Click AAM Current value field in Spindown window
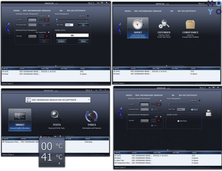The width and height of the screenshot is (222, 171). click(x=32, y=20)
